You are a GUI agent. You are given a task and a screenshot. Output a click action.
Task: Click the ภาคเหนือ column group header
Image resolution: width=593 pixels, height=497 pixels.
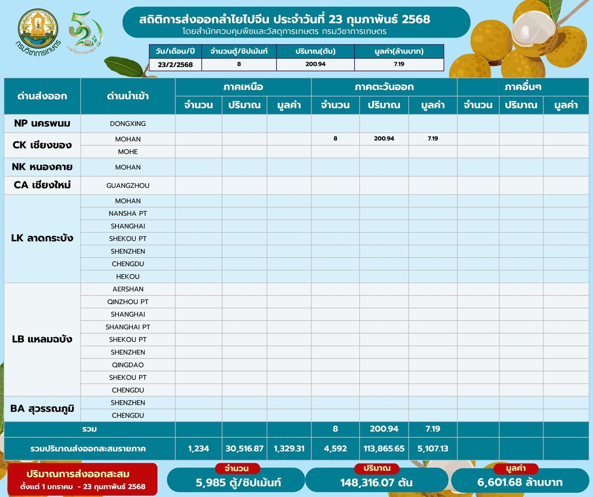pos(243,87)
